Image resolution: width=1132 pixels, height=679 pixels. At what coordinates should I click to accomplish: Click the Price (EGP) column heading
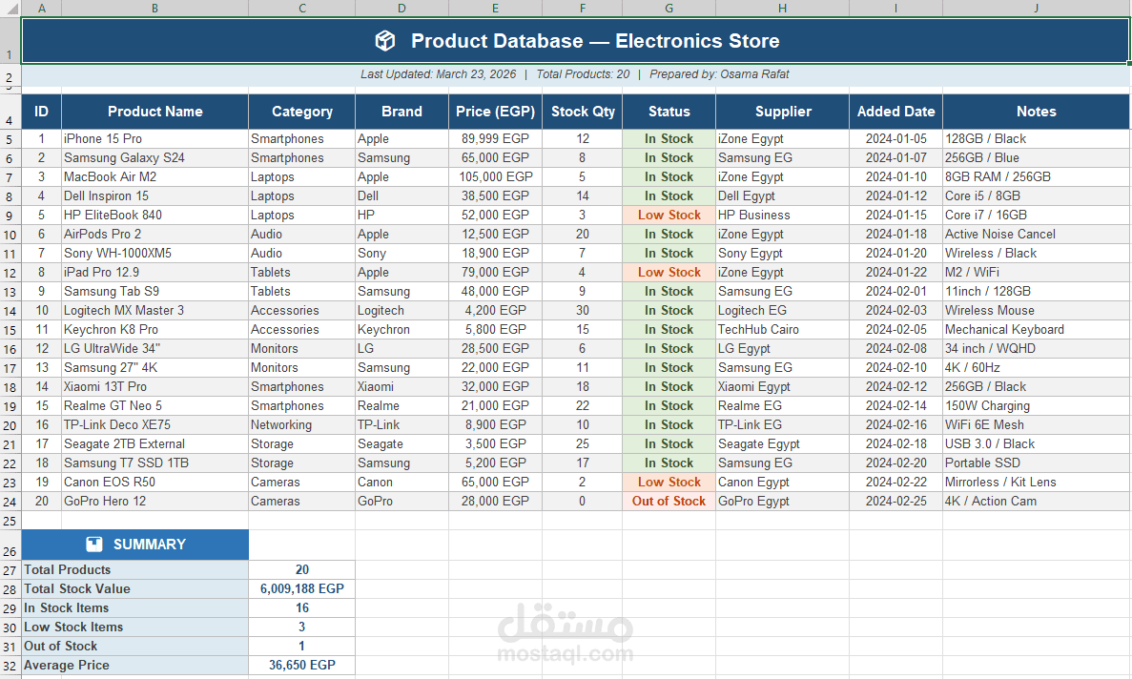(x=495, y=112)
